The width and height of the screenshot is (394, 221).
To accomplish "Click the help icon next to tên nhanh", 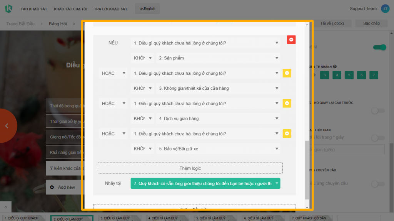I will click(335, 67).
